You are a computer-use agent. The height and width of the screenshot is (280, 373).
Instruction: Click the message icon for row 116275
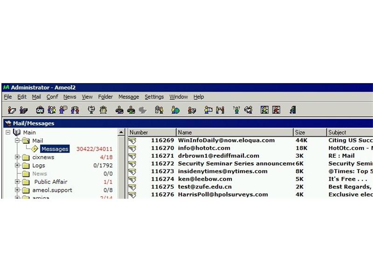tap(132, 187)
